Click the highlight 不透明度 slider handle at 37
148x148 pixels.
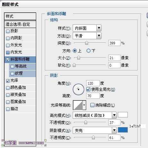click(86, 122)
